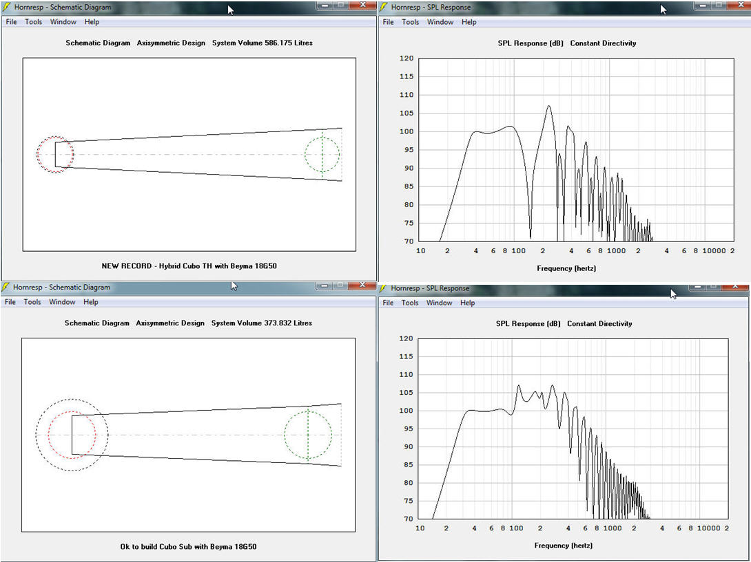751x562 pixels.
Task: Click 'Constant Directivity' label in upper SPL window
Action: click(x=603, y=43)
